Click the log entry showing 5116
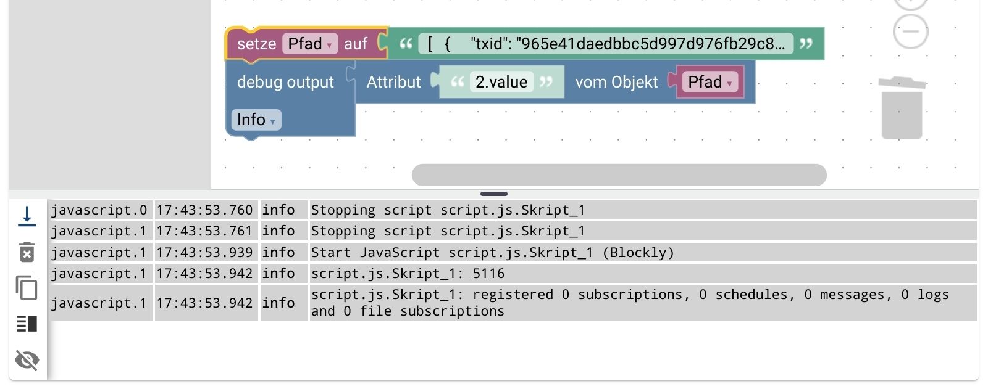 [x=408, y=273]
